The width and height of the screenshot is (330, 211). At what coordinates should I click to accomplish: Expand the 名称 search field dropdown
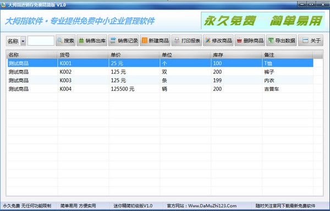click(23, 41)
